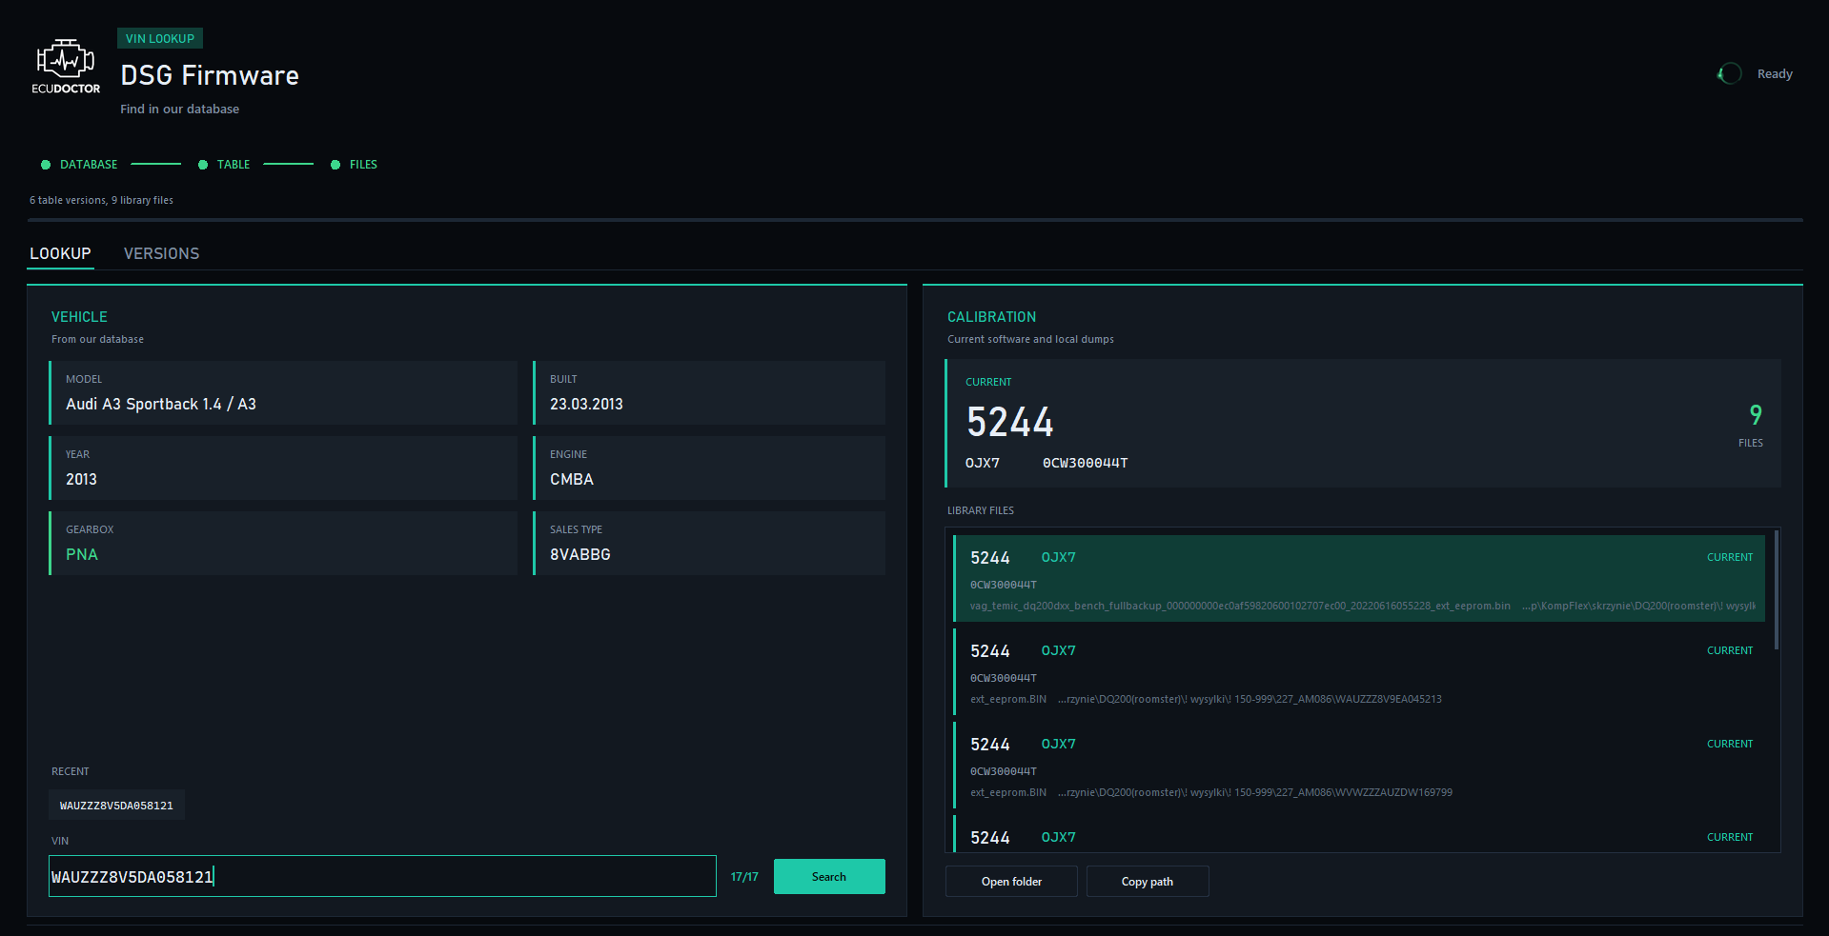Click the 17/17 character counter

click(x=744, y=877)
